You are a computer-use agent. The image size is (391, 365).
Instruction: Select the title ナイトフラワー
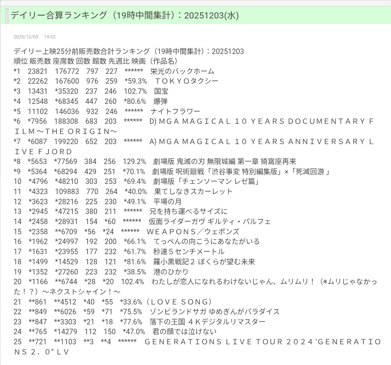(x=176, y=111)
